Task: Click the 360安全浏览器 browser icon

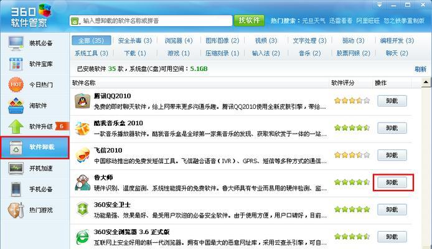Action: (x=82, y=237)
